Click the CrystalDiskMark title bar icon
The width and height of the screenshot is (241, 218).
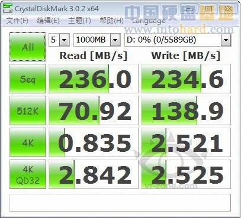(8, 9)
